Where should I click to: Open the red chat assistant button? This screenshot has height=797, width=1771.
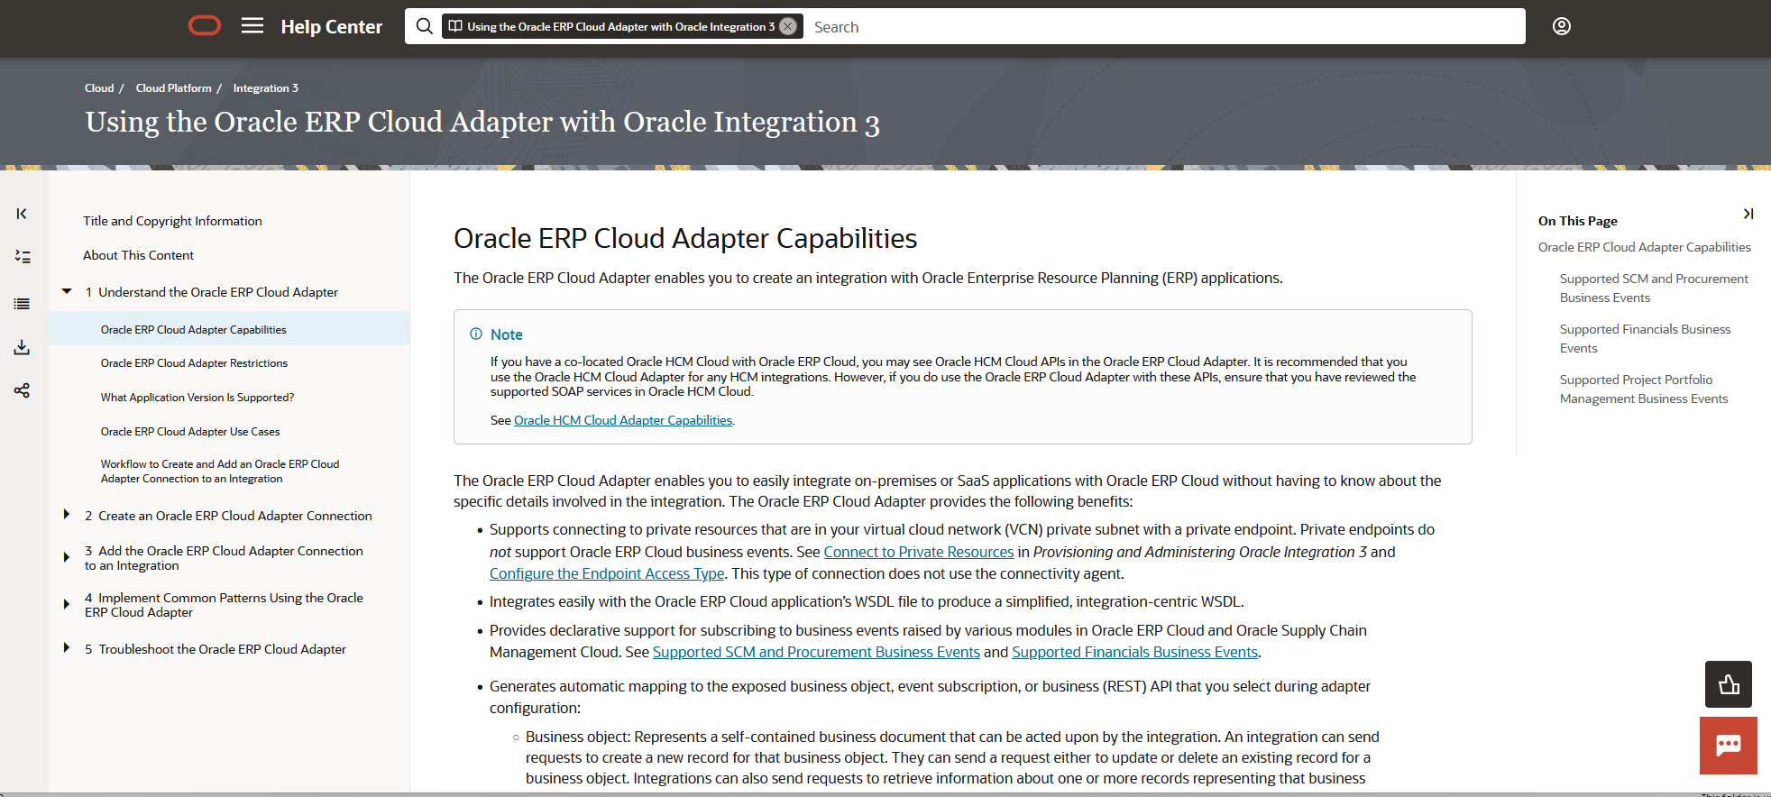1728,746
